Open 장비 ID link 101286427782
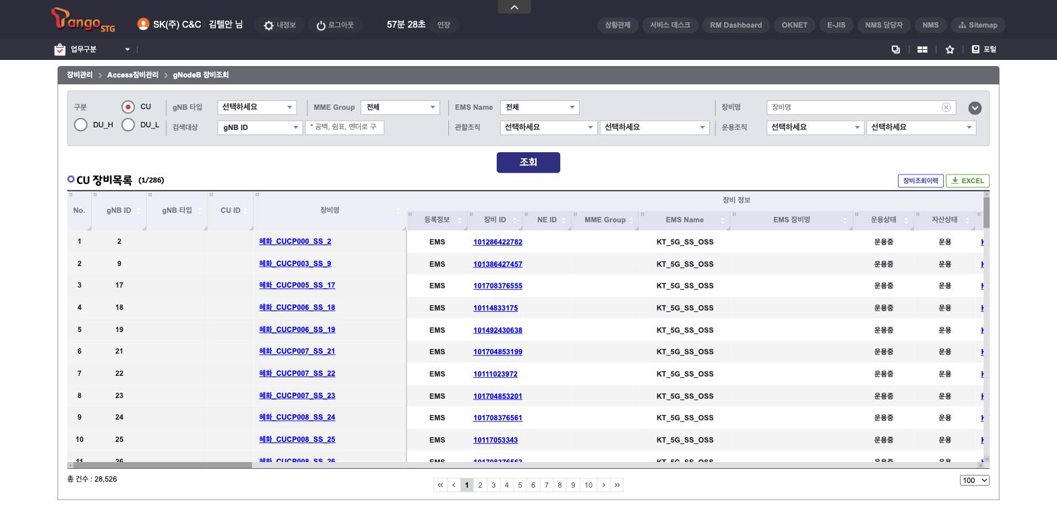The width and height of the screenshot is (1057, 520). pos(497,242)
